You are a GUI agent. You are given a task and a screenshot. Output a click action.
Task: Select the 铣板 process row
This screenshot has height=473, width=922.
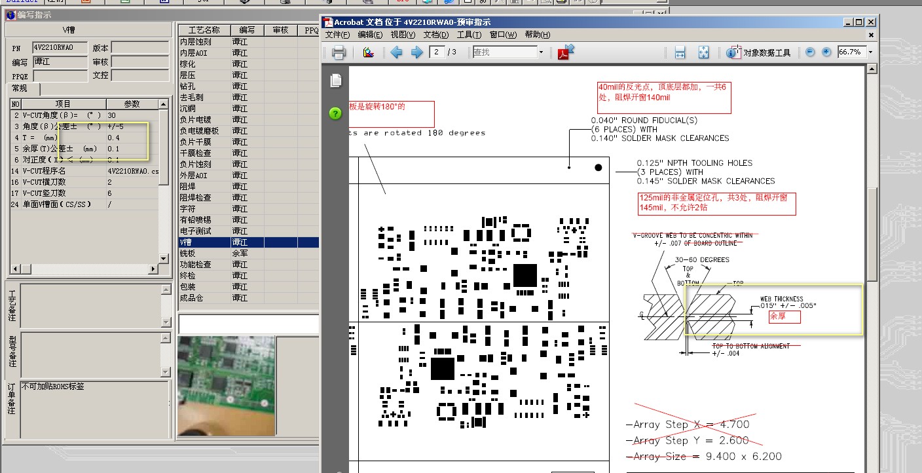[x=248, y=253]
